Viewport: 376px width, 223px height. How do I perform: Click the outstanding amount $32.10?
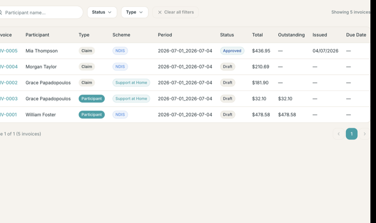285,98
